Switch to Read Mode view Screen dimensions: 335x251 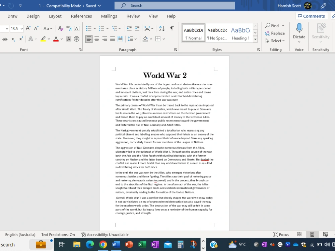(x=299, y=234)
